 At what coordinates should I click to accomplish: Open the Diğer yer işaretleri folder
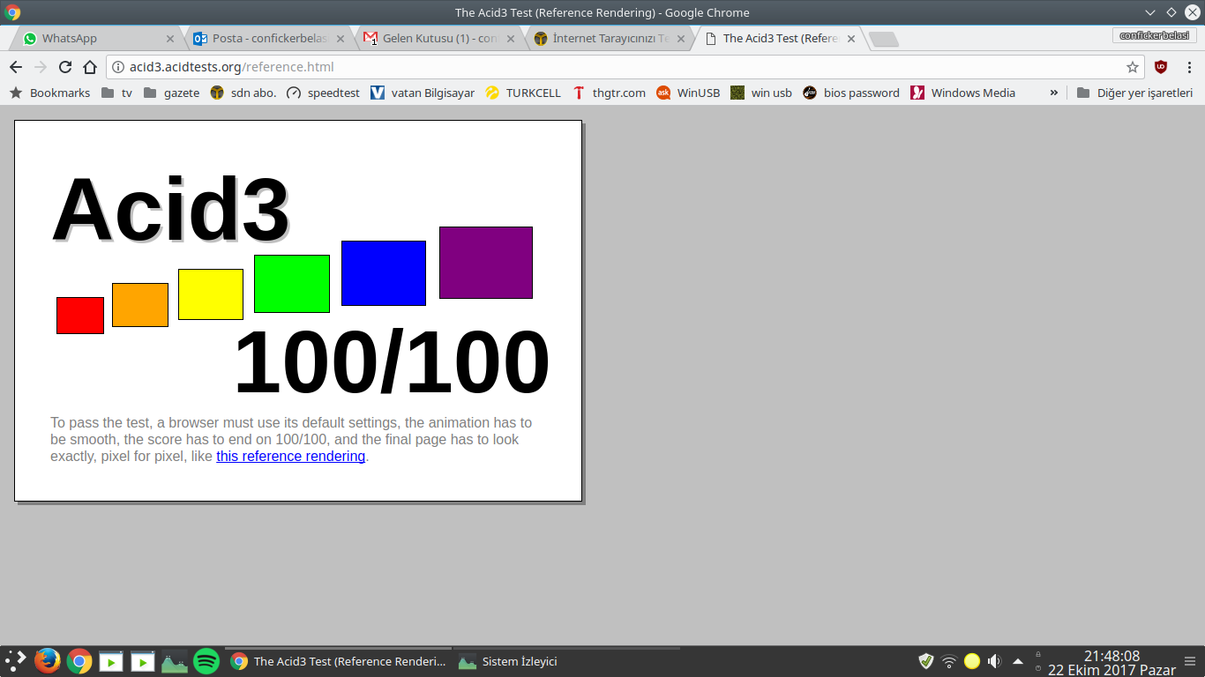(1134, 93)
